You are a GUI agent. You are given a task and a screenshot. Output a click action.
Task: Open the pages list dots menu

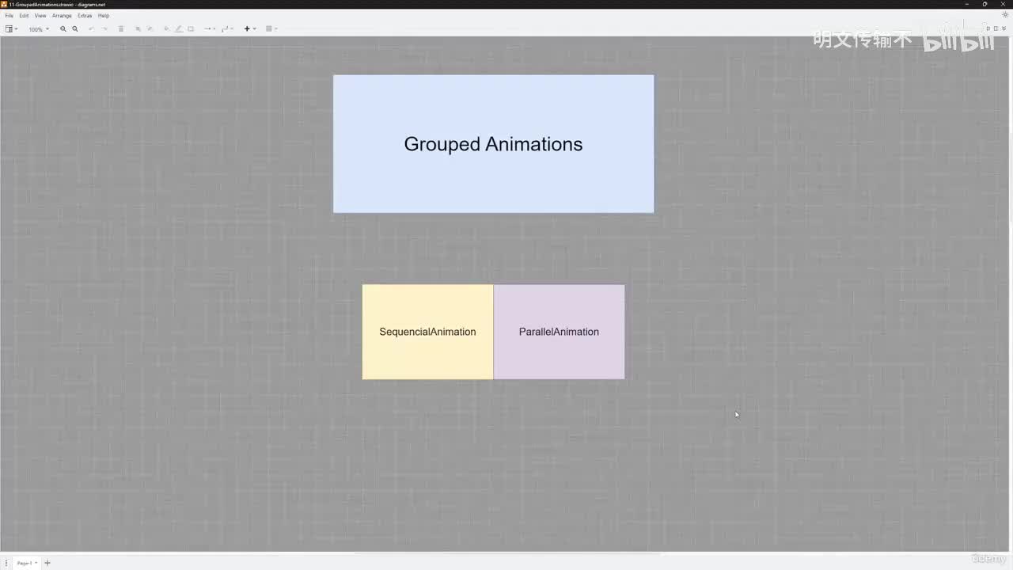coord(6,563)
